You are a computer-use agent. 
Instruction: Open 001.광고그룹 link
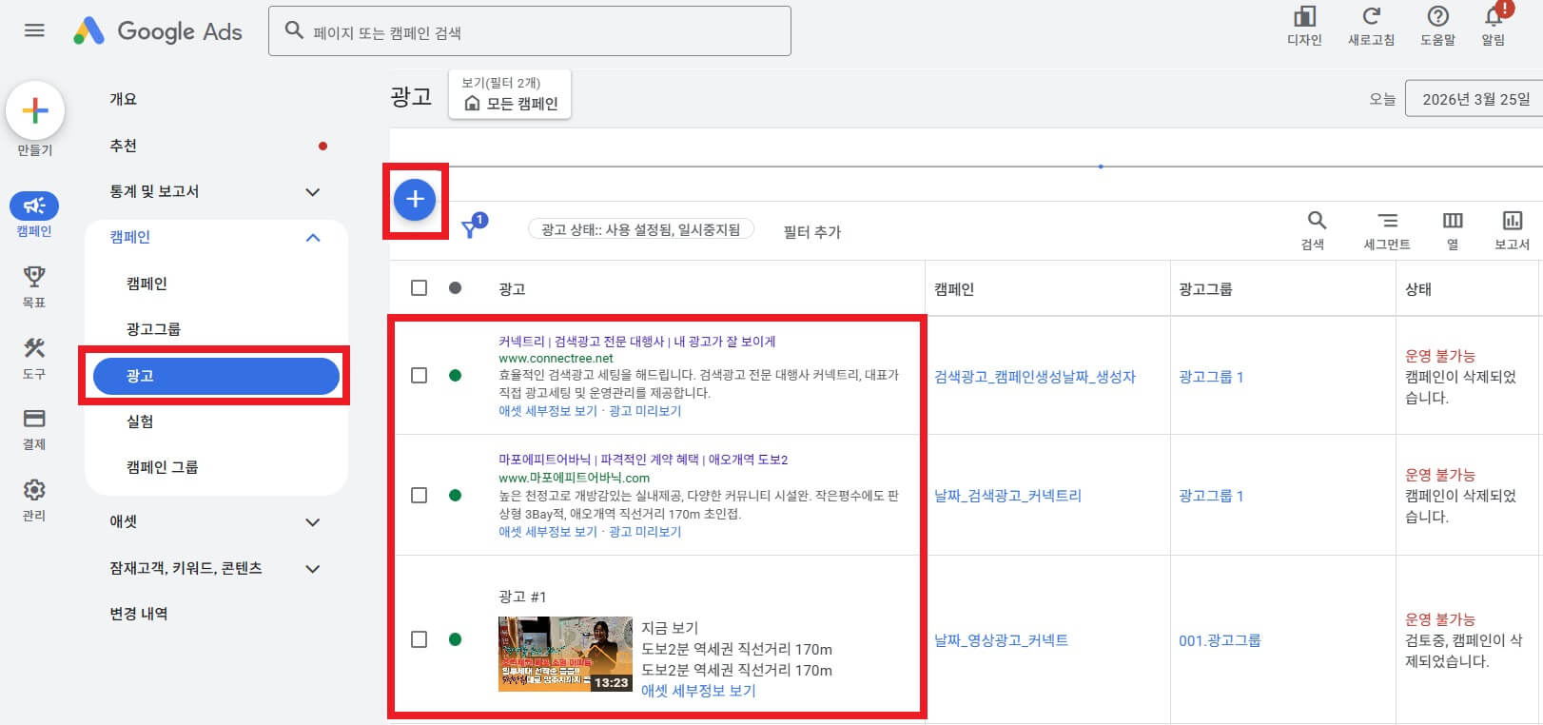(x=1220, y=640)
